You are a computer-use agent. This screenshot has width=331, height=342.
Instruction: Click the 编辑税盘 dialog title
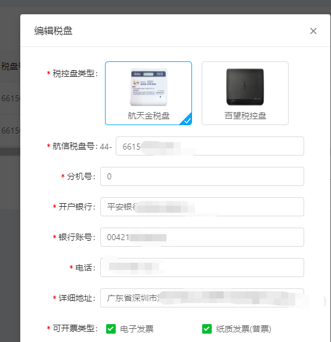[x=53, y=30]
